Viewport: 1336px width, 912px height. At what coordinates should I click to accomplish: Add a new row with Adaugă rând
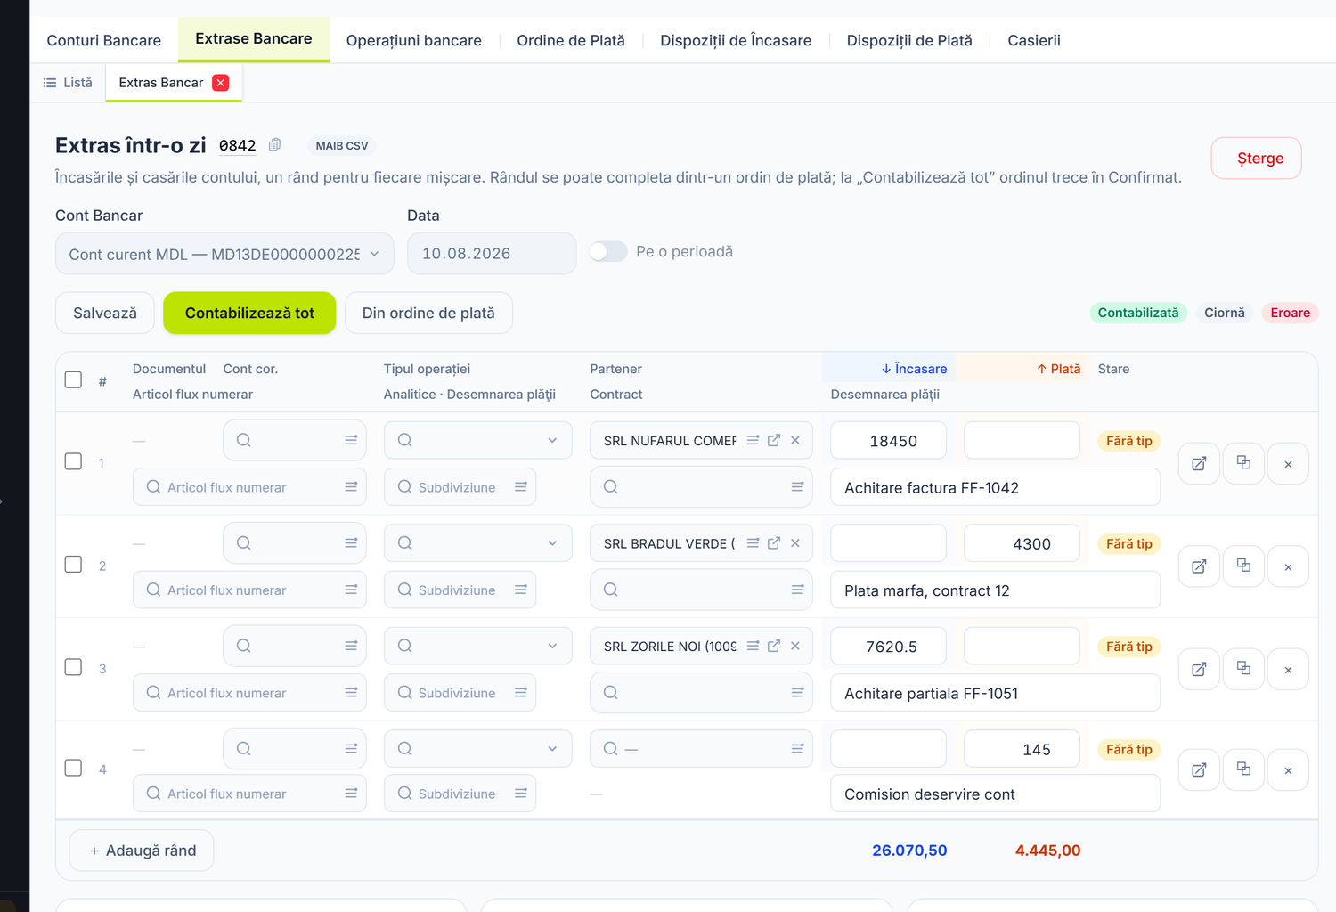(x=142, y=851)
